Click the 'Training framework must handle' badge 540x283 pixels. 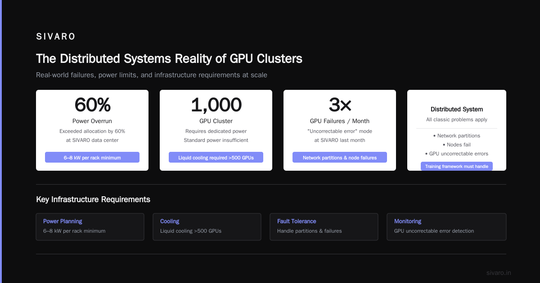point(457,166)
